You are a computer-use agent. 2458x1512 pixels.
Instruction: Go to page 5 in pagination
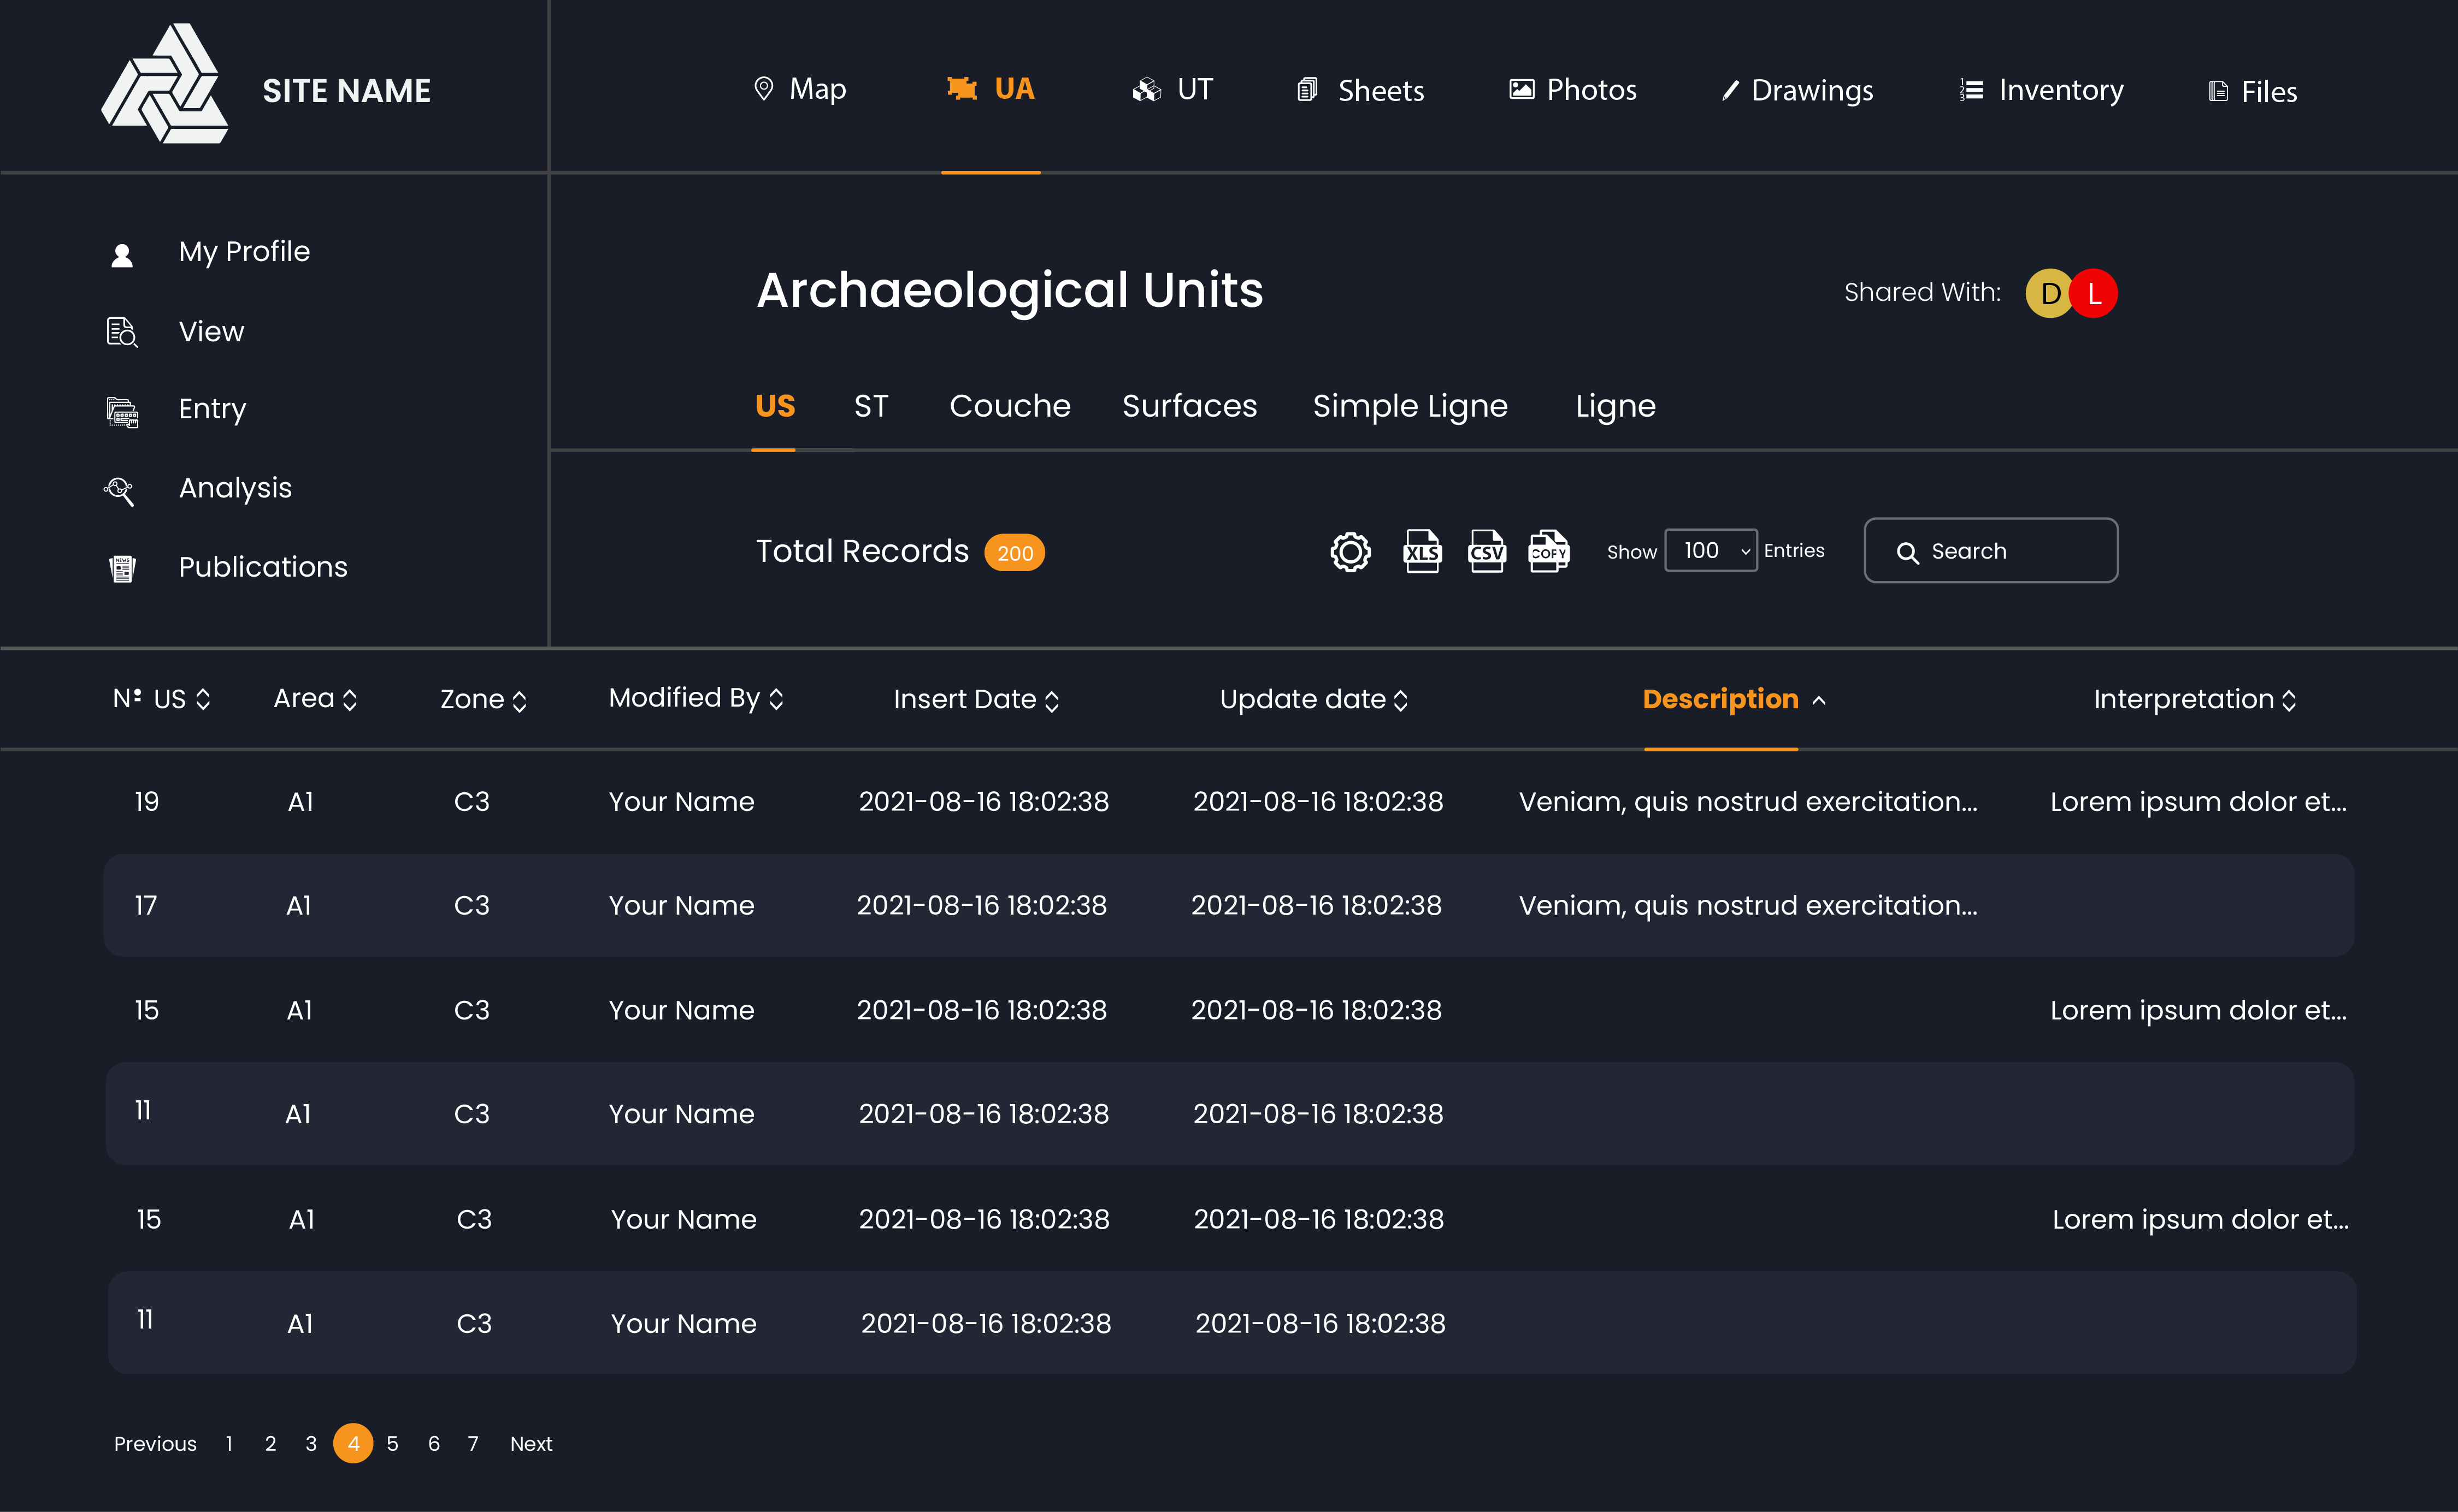(392, 1444)
